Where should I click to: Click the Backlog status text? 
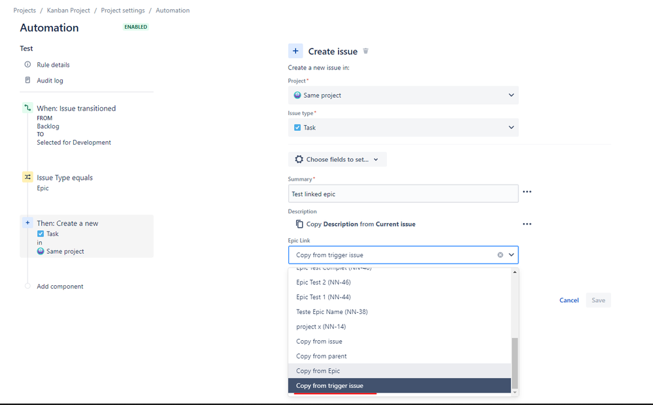[x=48, y=126]
